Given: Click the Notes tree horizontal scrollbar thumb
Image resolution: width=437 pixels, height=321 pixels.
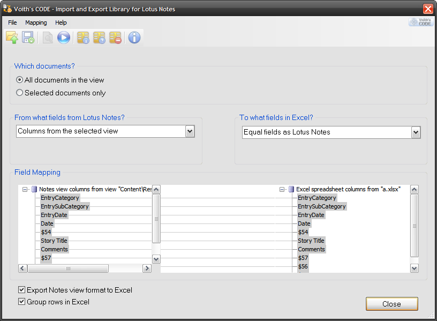Looking at the screenshot, I should coord(68,268).
